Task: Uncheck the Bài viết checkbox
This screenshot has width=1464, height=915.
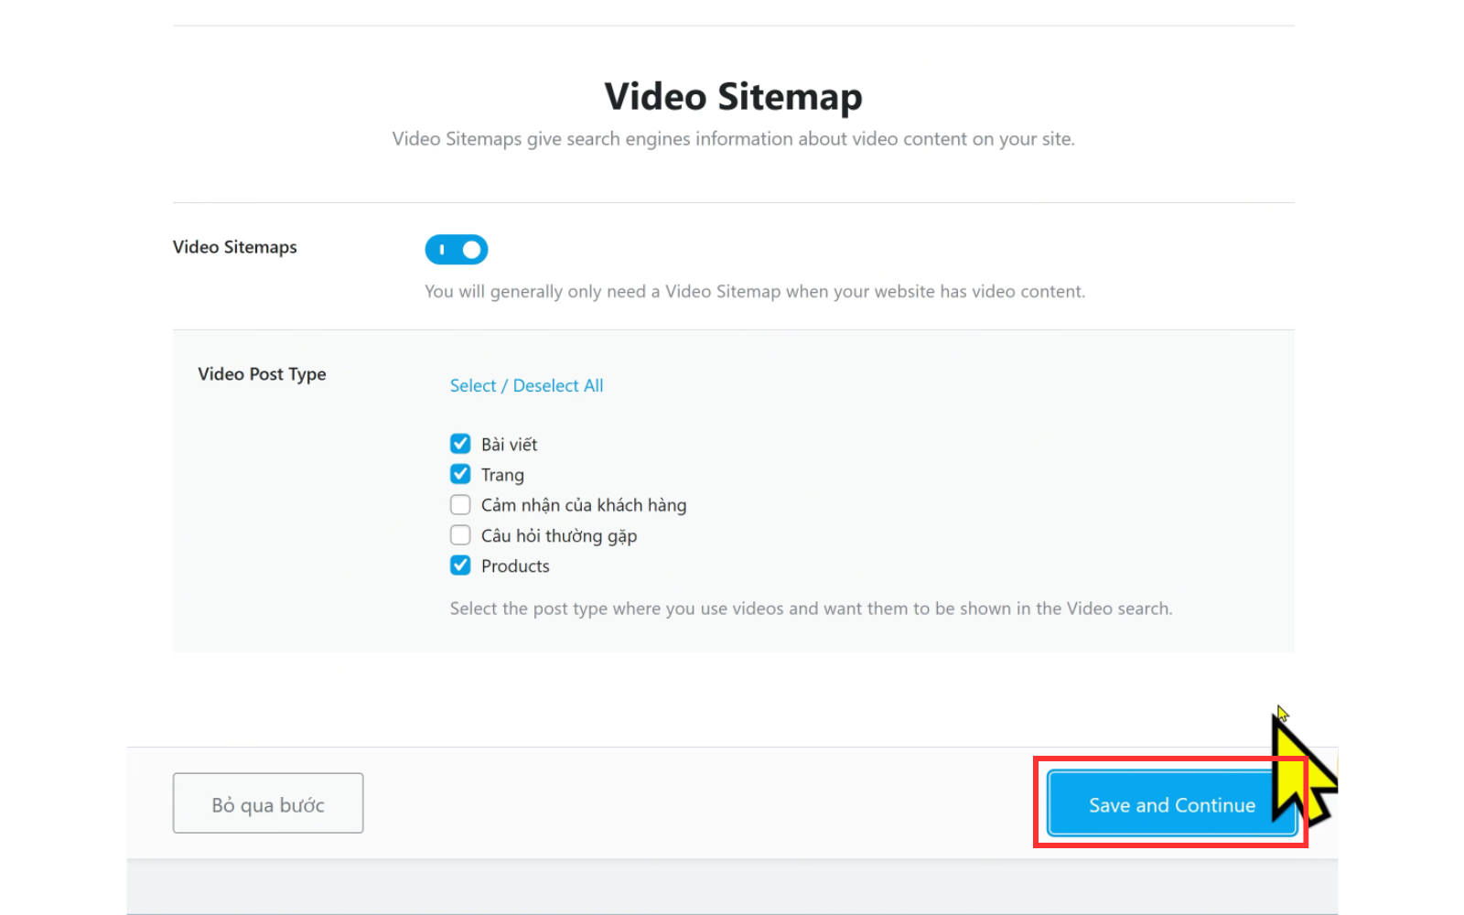Action: point(460,444)
